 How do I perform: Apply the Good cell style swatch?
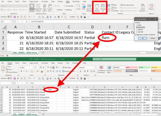tap(144, 67)
